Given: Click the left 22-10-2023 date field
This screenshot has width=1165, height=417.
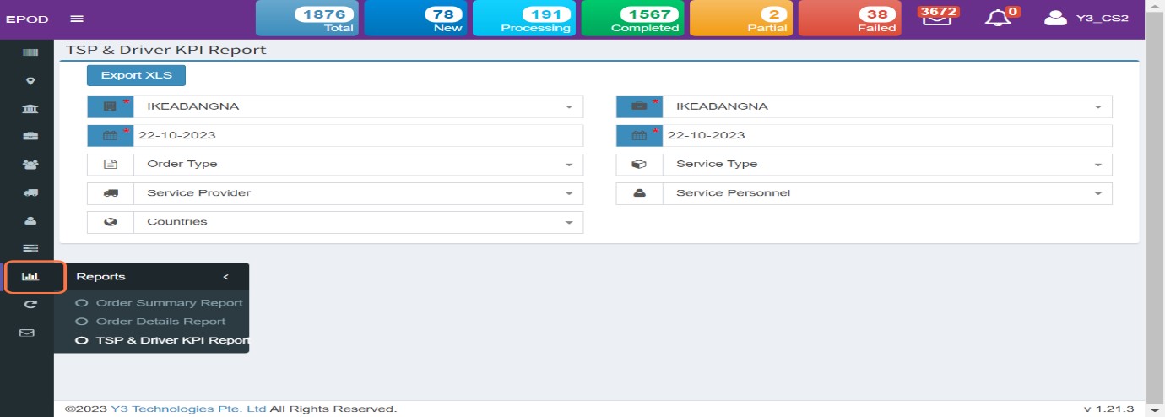Looking at the screenshot, I should 358,135.
